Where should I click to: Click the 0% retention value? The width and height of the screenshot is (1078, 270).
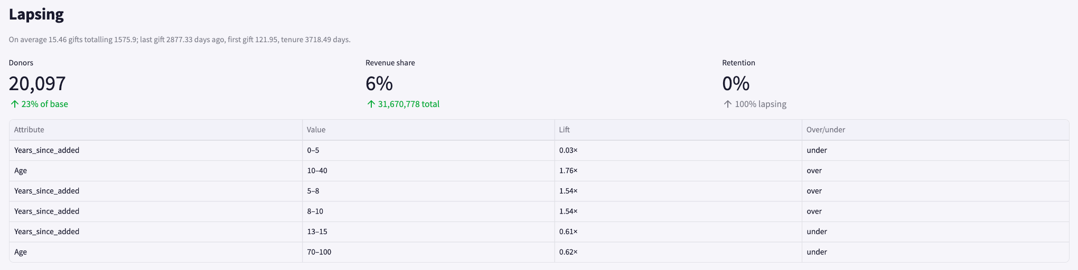(736, 83)
